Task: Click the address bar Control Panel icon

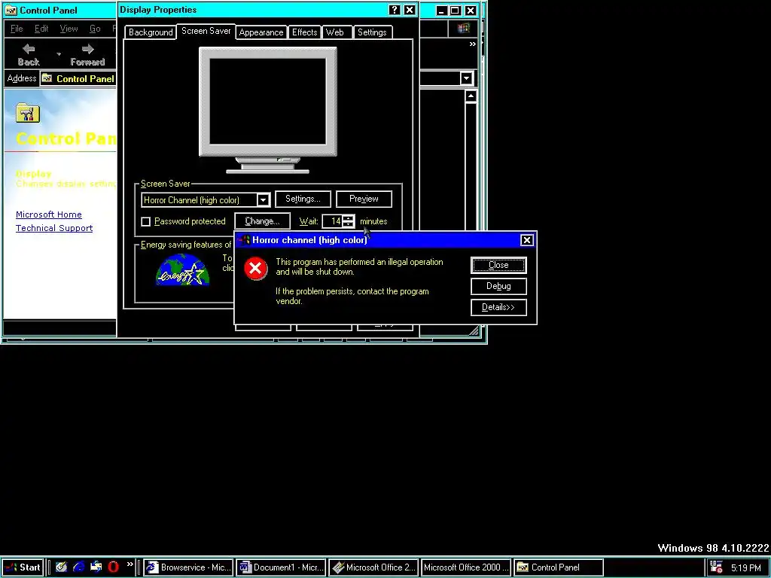Action: point(47,78)
